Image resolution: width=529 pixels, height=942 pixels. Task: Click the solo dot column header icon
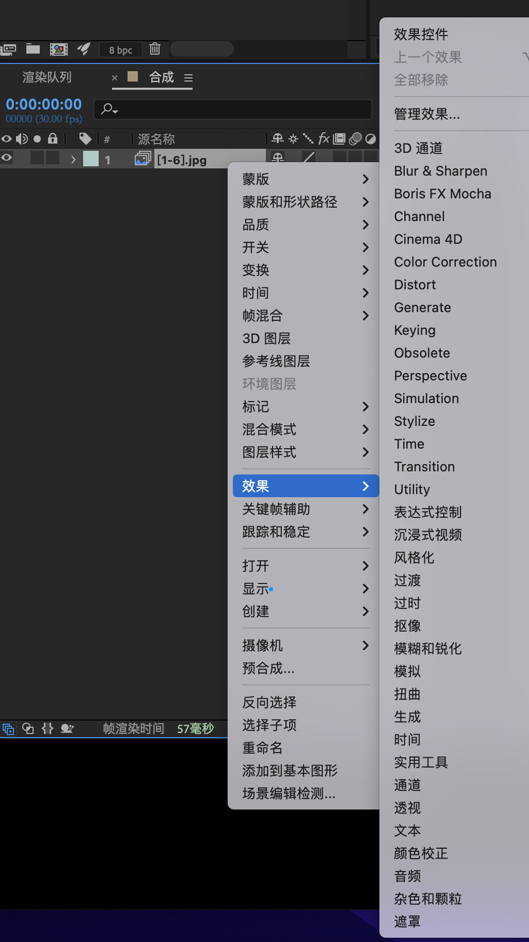[37, 139]
